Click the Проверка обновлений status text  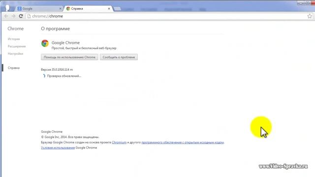pyautogui.click(x=64, y=76)
